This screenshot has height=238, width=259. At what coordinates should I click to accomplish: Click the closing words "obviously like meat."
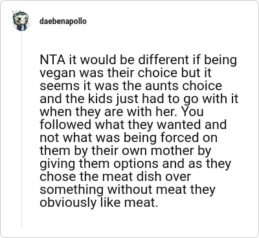[x=98, y=202]
